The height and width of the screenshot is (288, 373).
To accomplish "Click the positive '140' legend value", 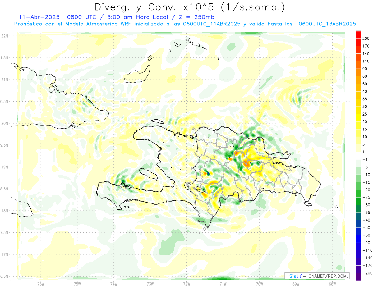I will [366, 53].
